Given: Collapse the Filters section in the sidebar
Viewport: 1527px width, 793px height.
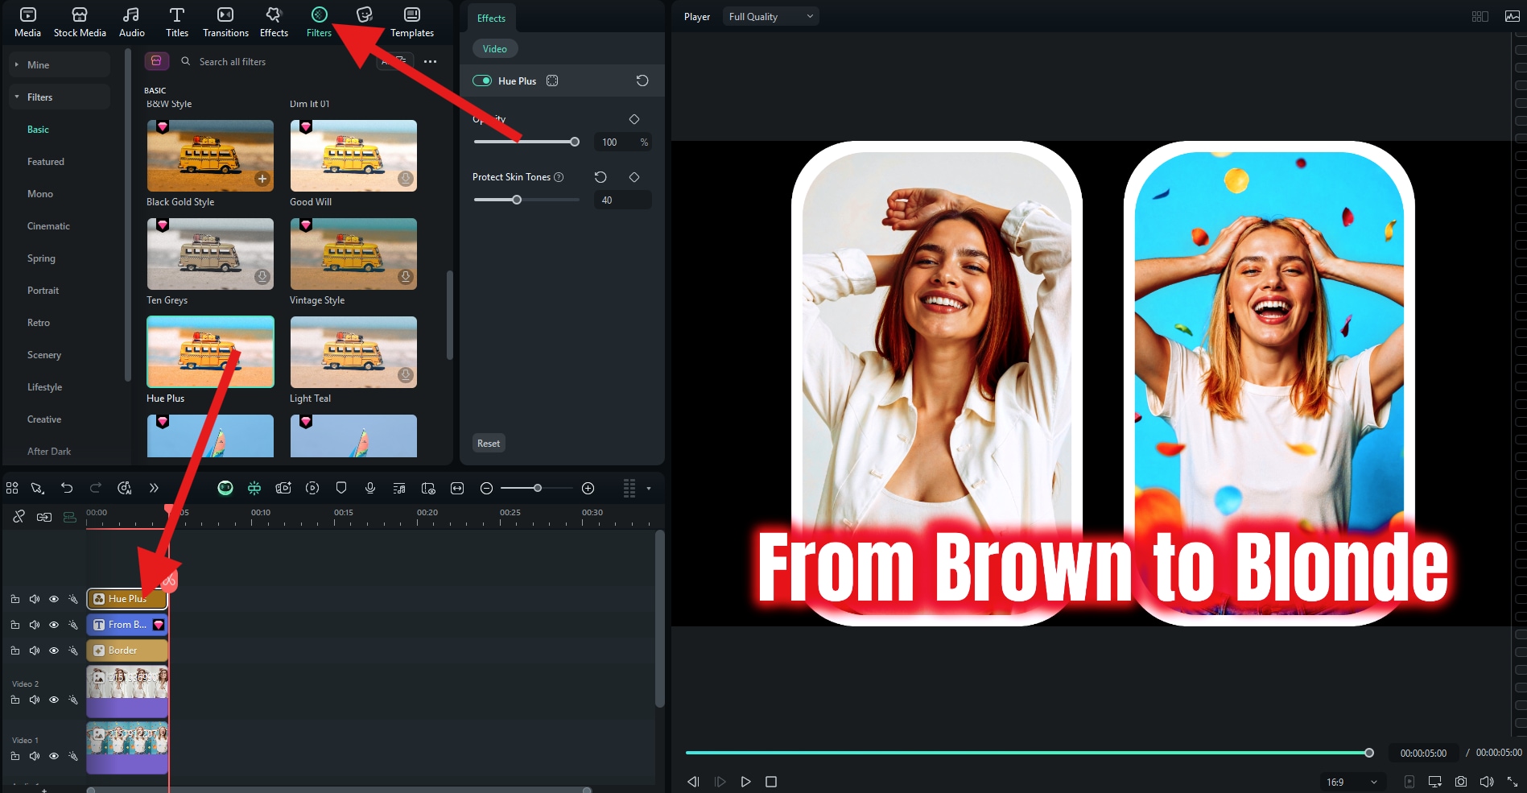Looking at the screenshot, I should point(60,97).
